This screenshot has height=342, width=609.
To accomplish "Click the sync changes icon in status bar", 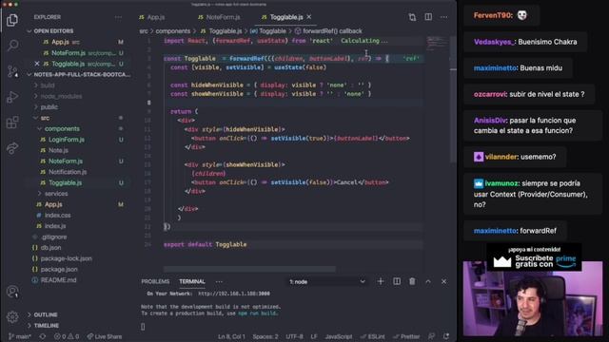I will (x=43, y=336).
